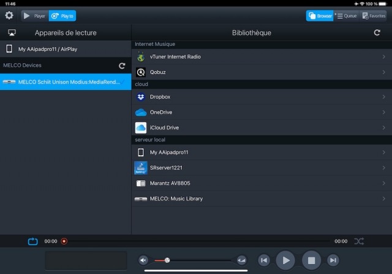
Task: Open the settings gear
Action: 9,15
